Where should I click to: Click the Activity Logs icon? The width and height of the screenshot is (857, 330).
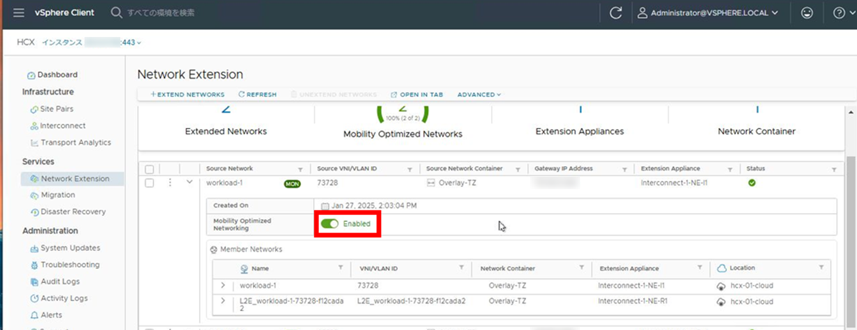click(x=34, y=299)
